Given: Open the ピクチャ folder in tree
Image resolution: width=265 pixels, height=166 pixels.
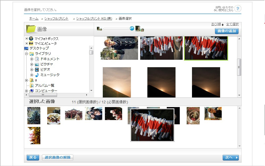Looking at the screenshot, I should click(x=46, y=64).
